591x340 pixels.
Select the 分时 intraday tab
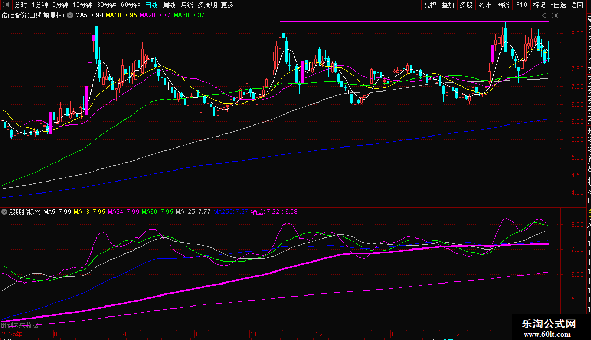(20, 5)
